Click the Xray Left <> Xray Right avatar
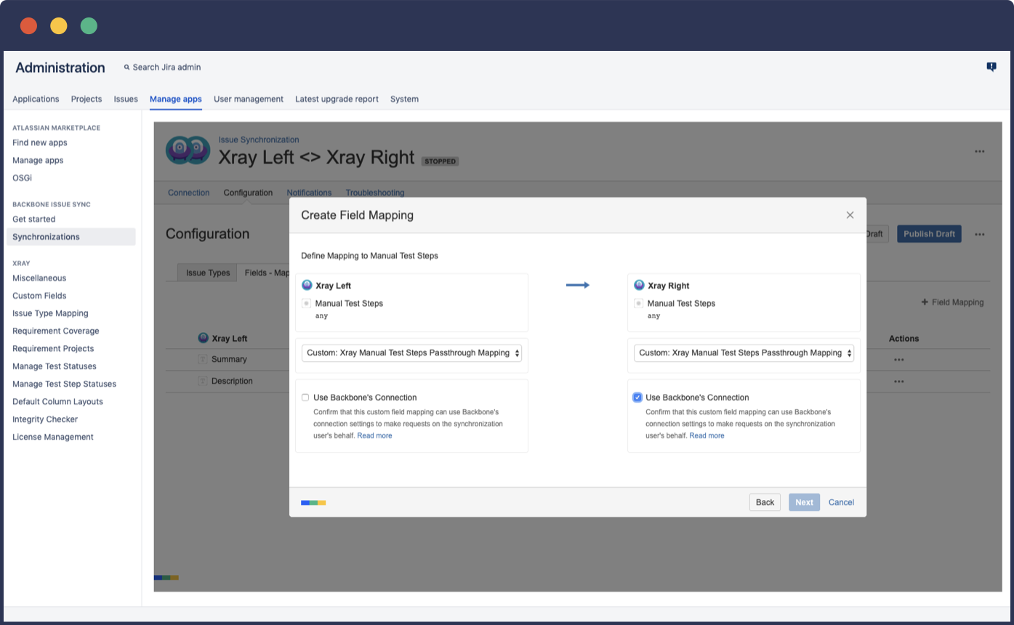The width and height of the screenshot is (1014, 625). coord(188,149)
